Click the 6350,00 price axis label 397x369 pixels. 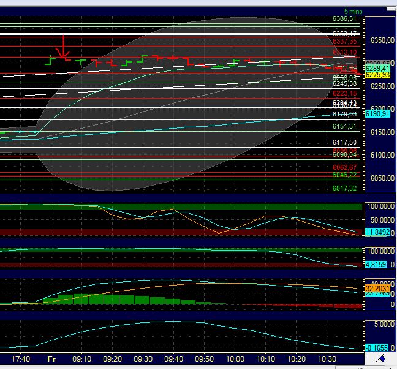pyautogui.click(x=382, y=40)
